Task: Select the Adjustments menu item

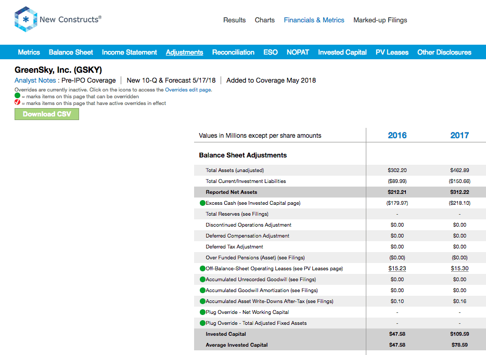Action: [x=184, y=52]
